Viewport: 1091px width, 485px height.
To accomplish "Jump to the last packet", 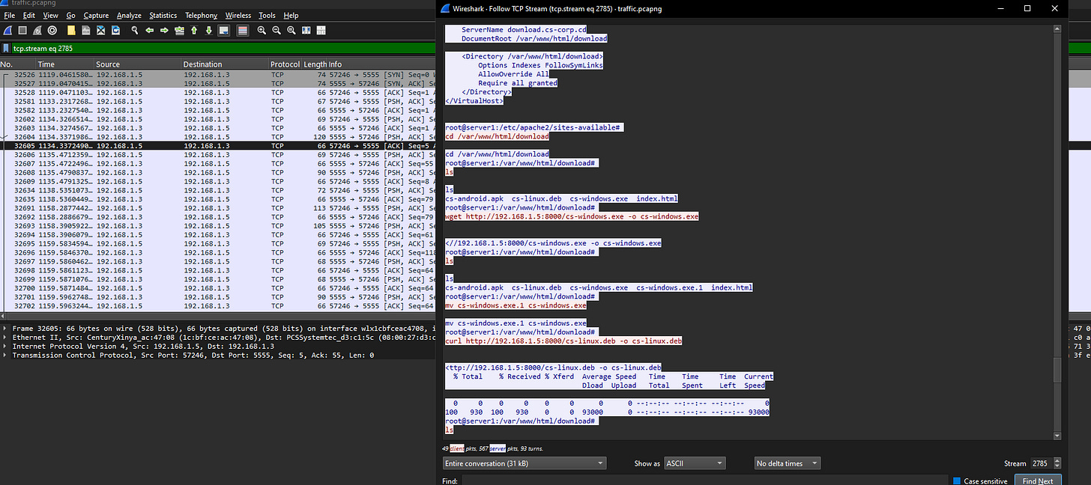I will (x=208, y=31).
